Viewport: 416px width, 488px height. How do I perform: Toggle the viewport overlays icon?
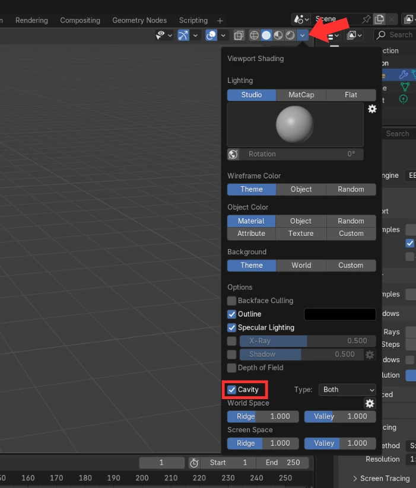211,35
